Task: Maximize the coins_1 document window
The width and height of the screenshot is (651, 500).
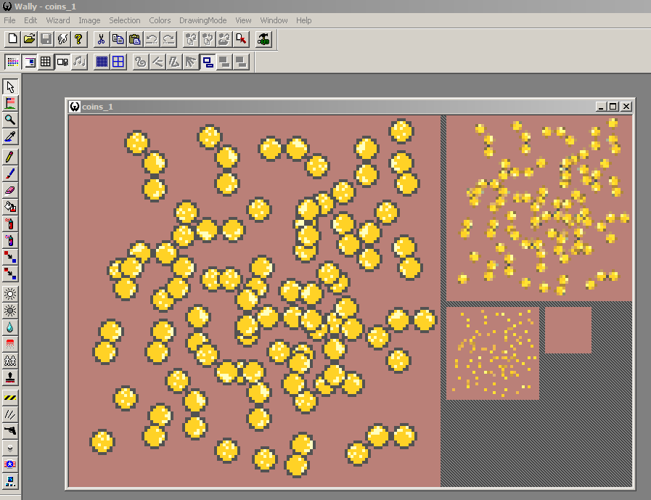Action: click(613, 107)
